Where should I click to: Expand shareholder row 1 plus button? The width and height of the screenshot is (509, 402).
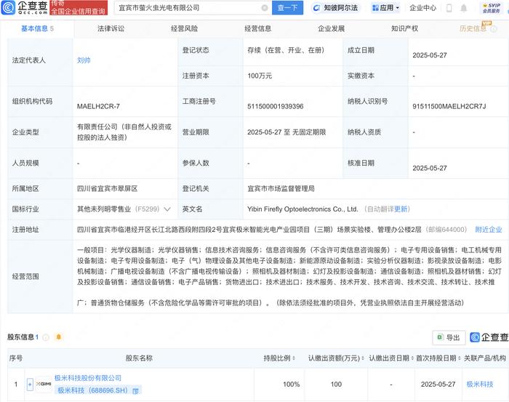pos(30,385)
